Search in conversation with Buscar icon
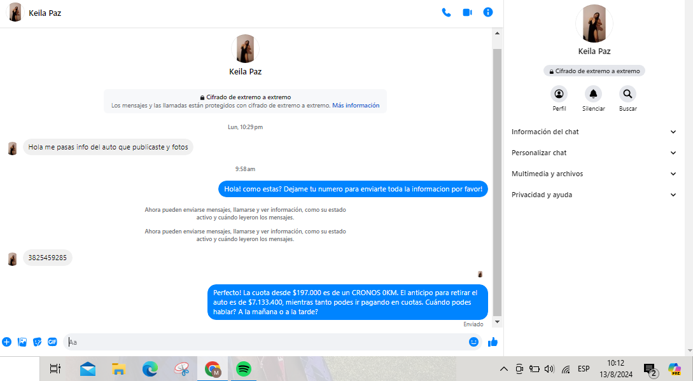Image resolution: width=693 pixels, height=381 pixels. [x=627, y=94]
